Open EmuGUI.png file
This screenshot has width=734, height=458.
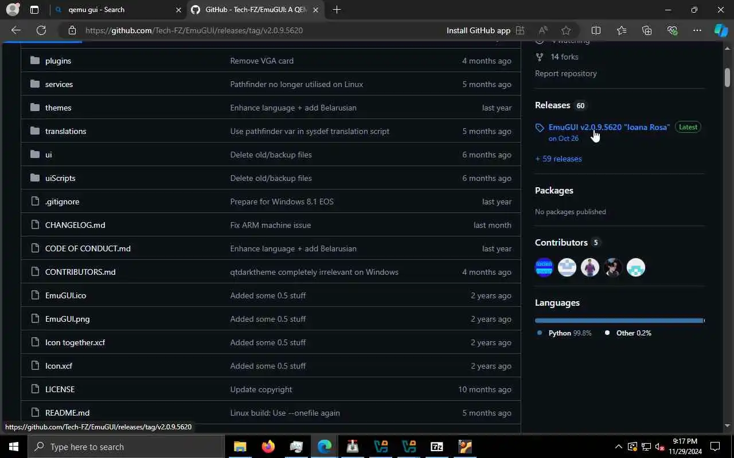point(67,319)
